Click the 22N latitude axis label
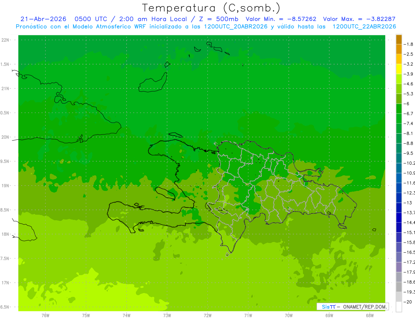 (x=5, y=40)
